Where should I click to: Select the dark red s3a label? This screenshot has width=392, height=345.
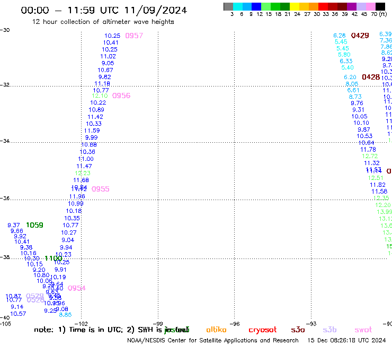(x=298, y=330)
